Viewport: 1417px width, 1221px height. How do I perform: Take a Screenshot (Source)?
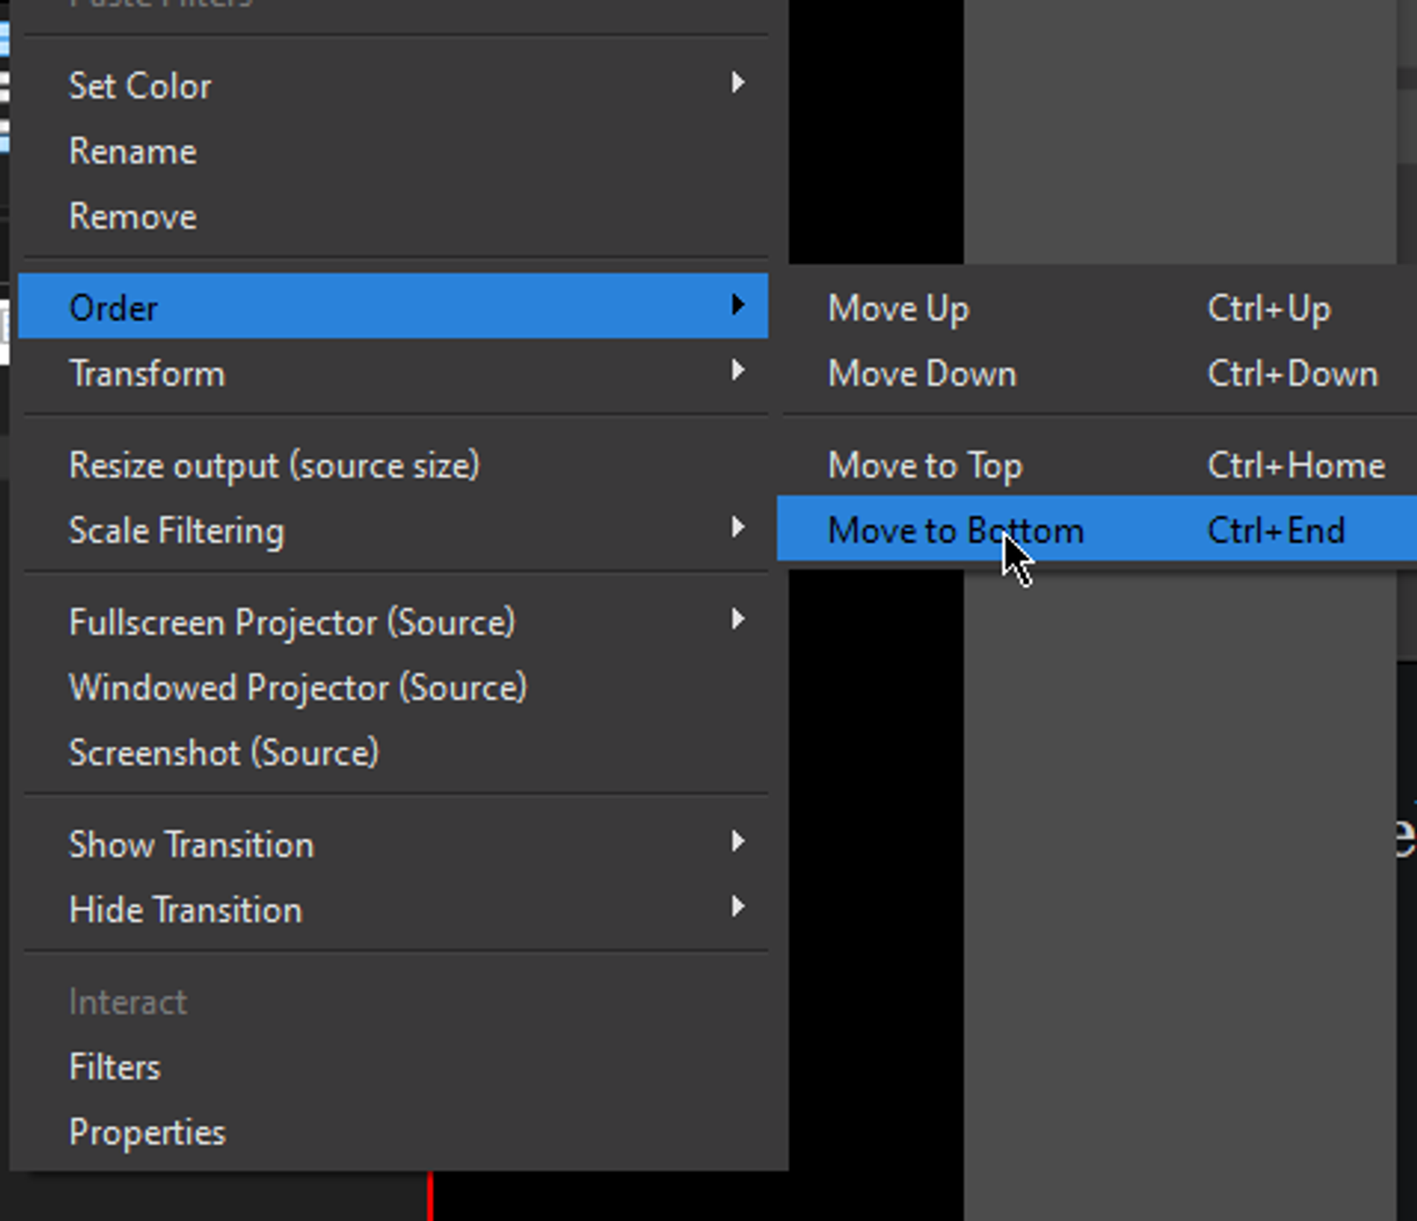click(393, 753)
